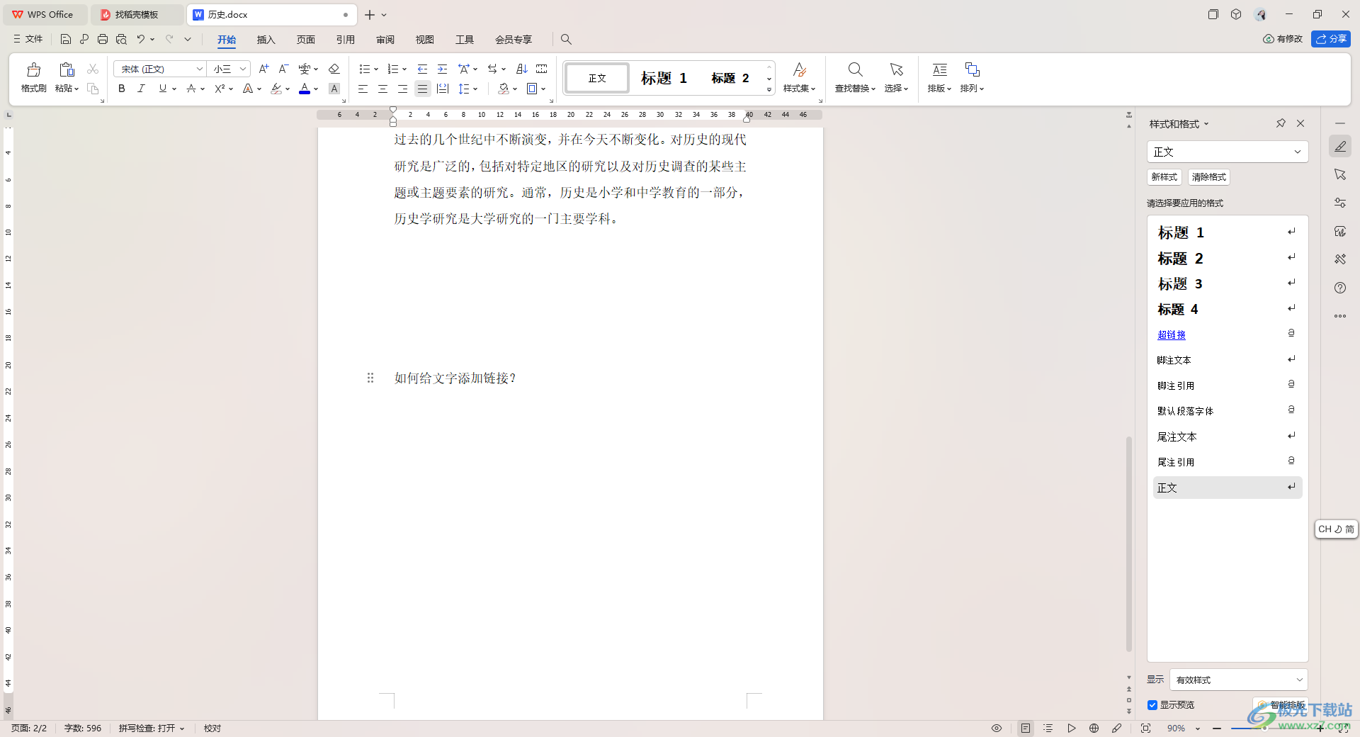This screenshot has width=1360, height=737.
Task: Click the sort (A-Z) icon
Action: (x=522, y=69)
